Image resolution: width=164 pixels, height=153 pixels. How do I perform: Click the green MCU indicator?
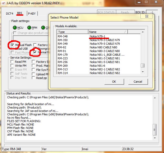15,28
